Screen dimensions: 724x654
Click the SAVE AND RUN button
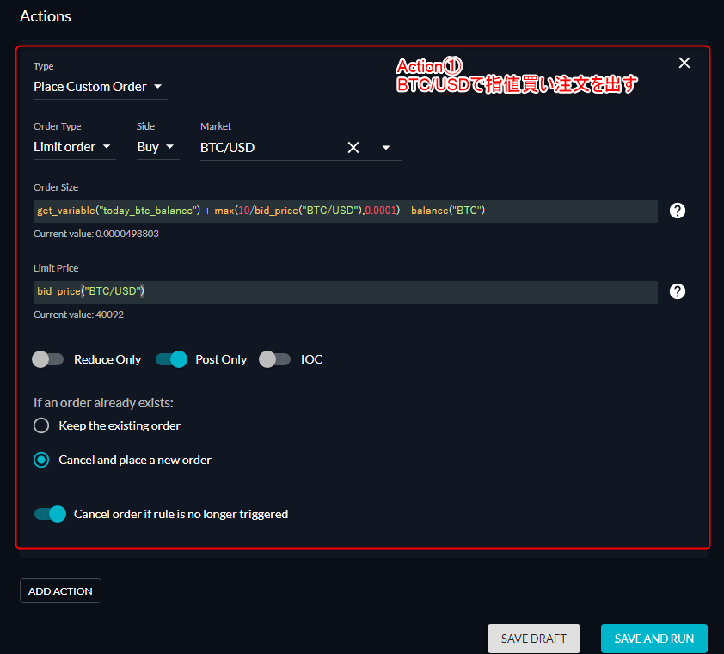coord(653,639)
